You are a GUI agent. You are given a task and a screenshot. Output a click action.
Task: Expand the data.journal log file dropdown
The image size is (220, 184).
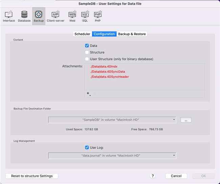point(112,156)
